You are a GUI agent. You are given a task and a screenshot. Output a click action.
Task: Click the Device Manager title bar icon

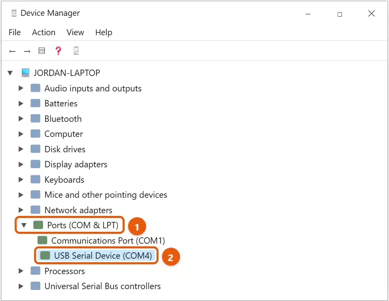pos(14,13)
